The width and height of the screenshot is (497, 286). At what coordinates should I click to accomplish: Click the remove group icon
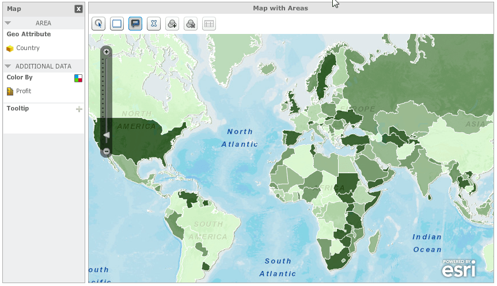191,24
